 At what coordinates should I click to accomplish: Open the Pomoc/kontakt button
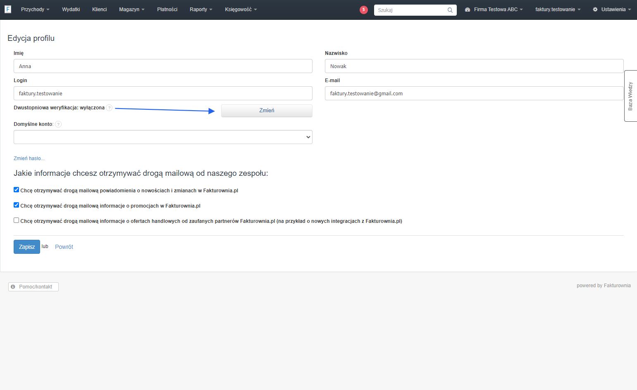click(x=33, y=287)
